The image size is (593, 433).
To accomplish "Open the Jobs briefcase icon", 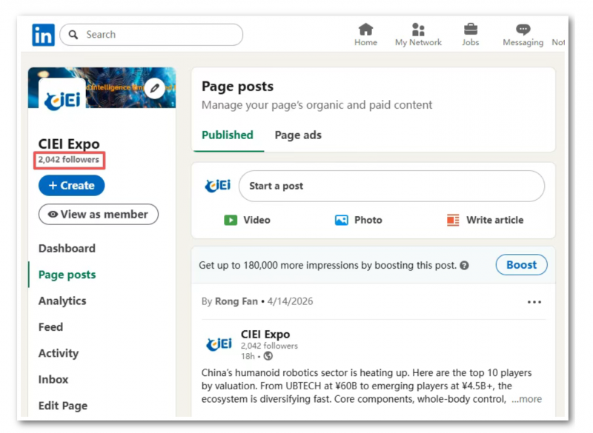I will [x=470, y=30].
